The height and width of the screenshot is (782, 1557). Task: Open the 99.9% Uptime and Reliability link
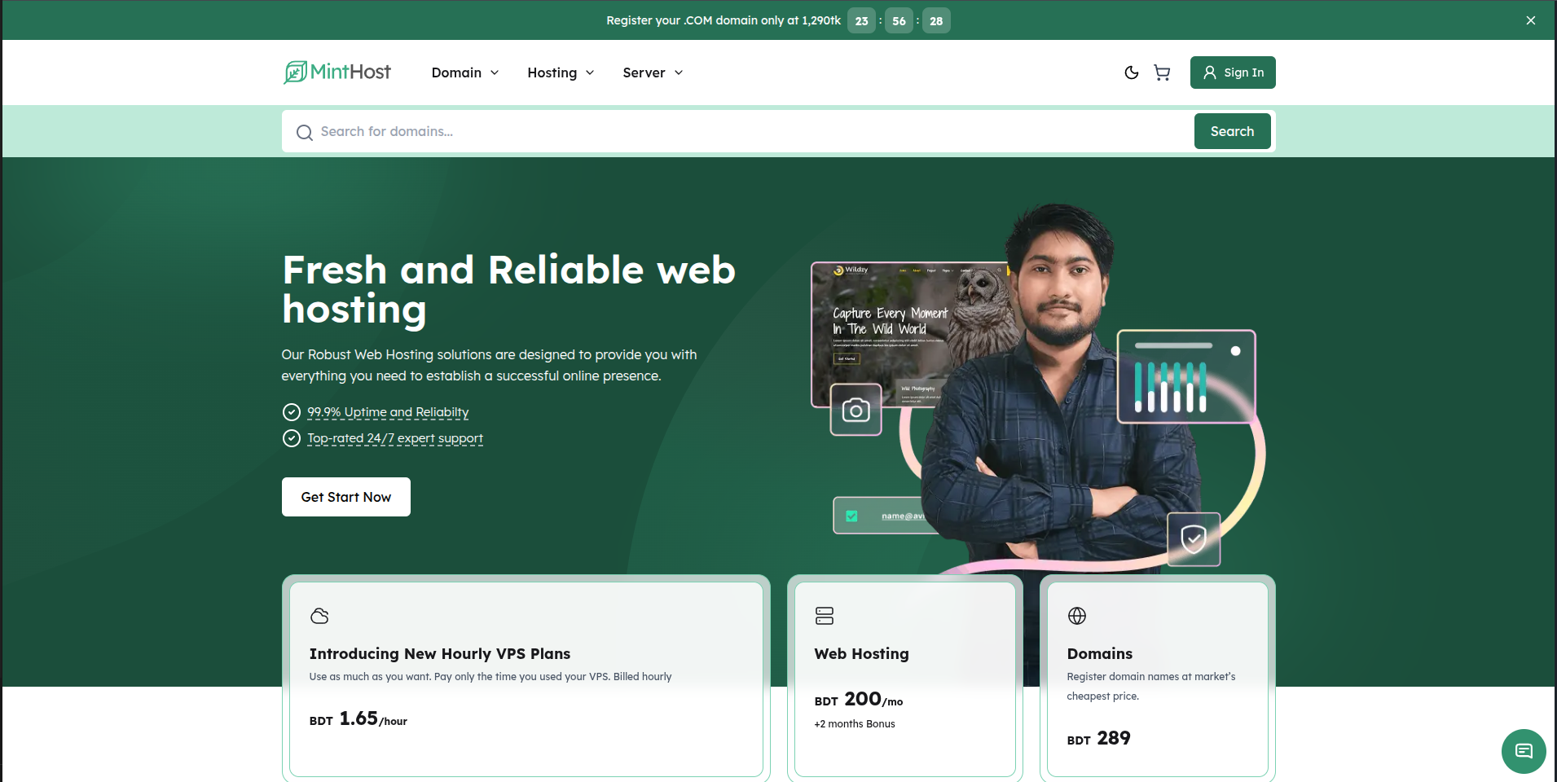tap(388, 412)
